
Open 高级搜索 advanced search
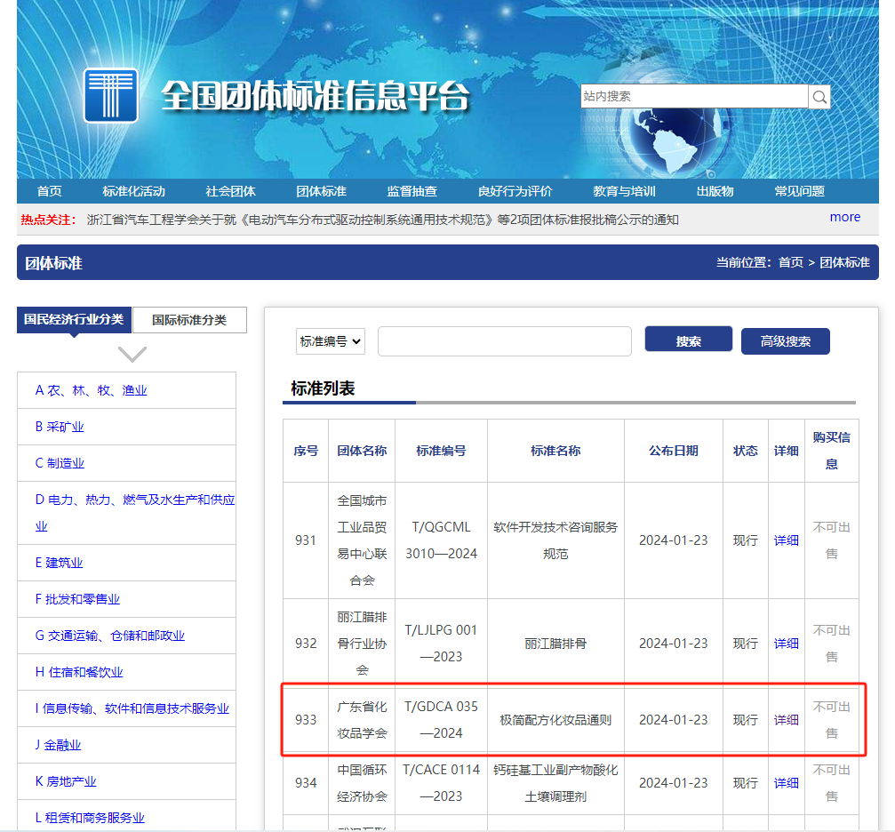pos(785,341)
